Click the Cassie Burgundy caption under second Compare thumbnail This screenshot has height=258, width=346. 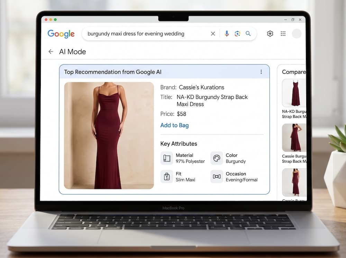click(294, 159)
